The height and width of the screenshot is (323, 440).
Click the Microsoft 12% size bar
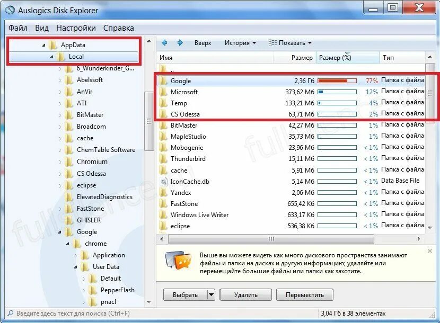[x=337, y=92]
